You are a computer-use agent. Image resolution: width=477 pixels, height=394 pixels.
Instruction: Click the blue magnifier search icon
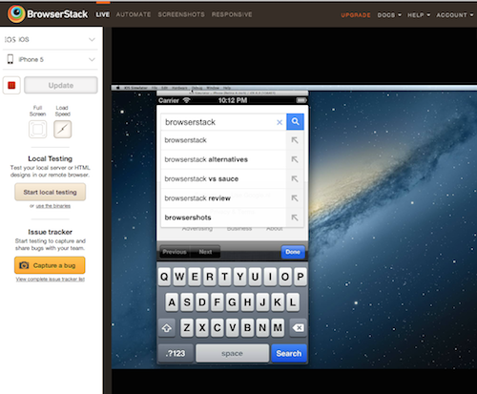click(x=295, y=122)
